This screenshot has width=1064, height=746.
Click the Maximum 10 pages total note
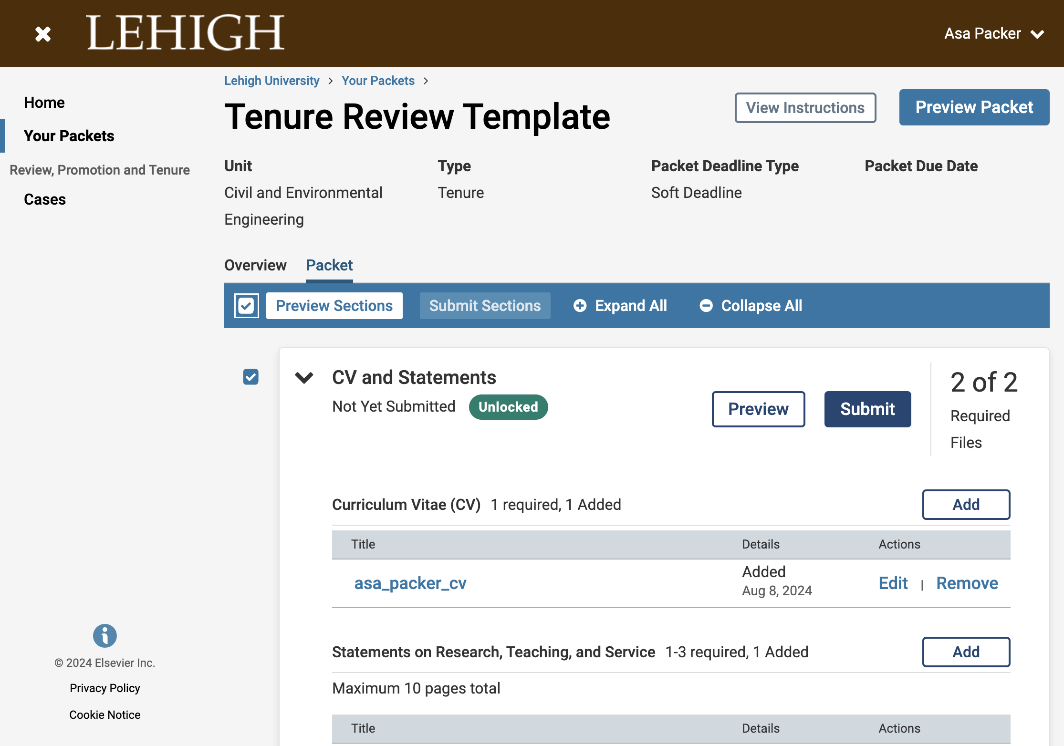click(416, 688)
